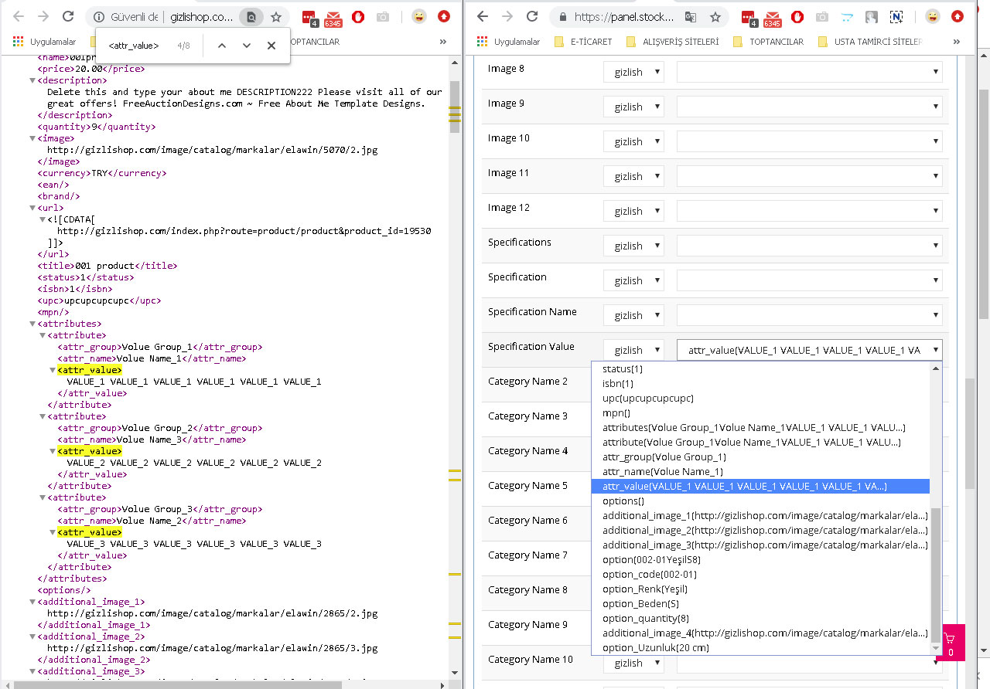The image size is (990, 689).
Task: Jump to next attr_value find match
Action: coord(247,46)
